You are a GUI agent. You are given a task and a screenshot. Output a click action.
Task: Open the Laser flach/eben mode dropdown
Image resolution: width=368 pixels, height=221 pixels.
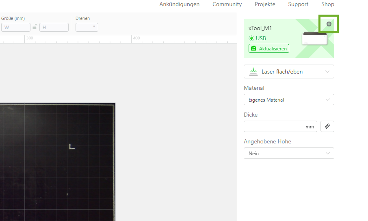(x=289, y=71)
